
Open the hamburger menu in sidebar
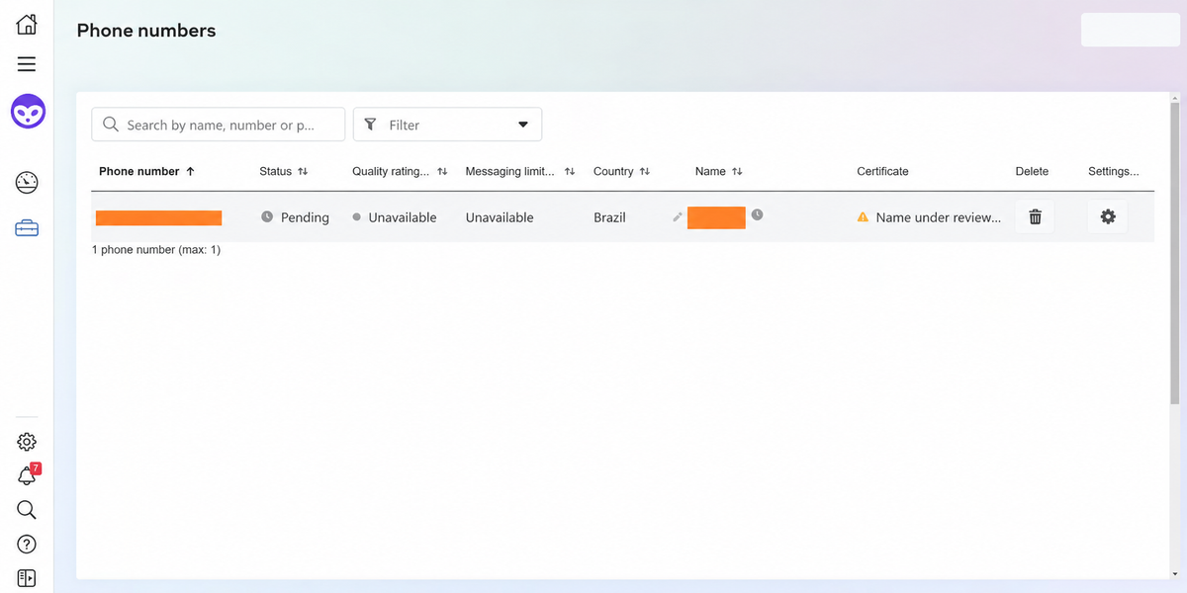pos(27,64)
